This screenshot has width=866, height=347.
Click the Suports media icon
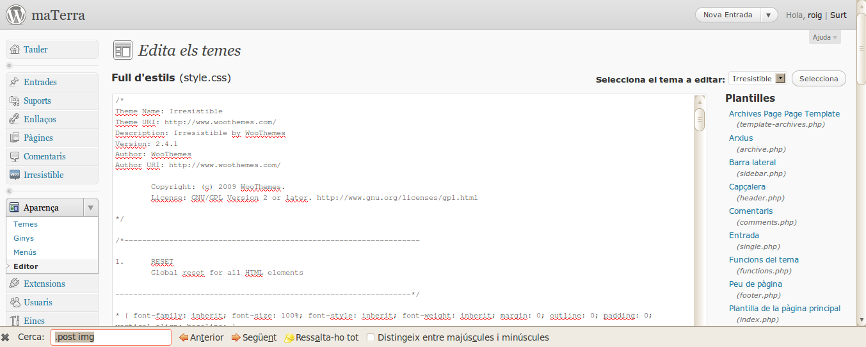[x=15, y=101]
